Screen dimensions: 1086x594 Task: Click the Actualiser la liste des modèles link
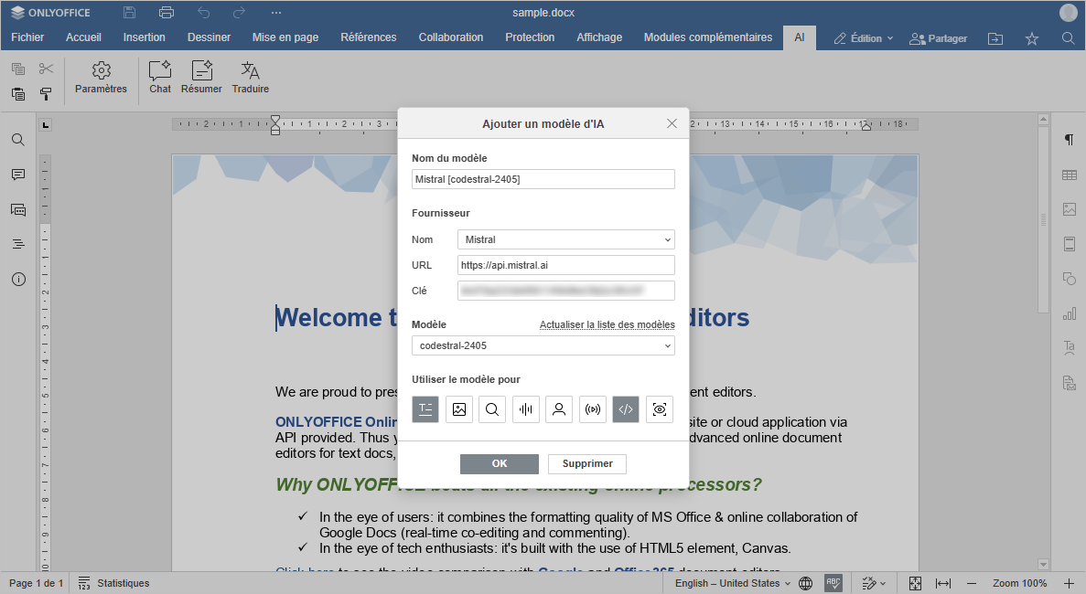click(x=607, y=324)
